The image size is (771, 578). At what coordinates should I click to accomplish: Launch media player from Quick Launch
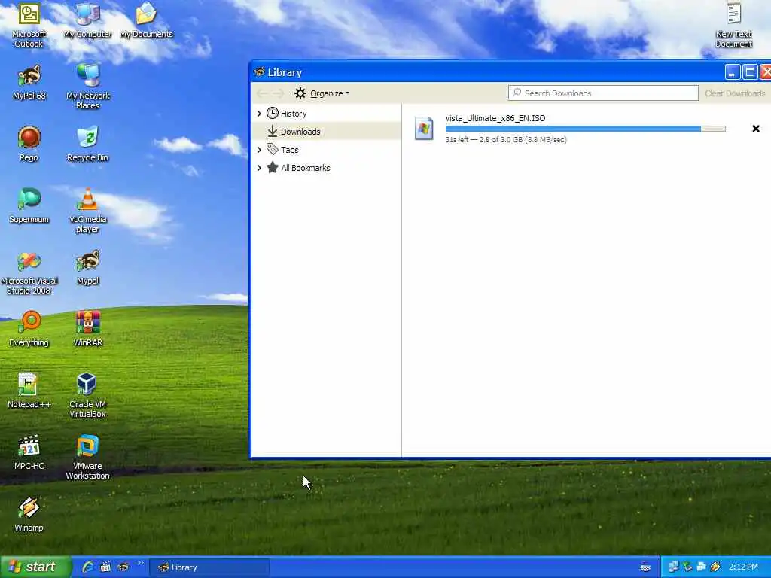coord(105,567)
